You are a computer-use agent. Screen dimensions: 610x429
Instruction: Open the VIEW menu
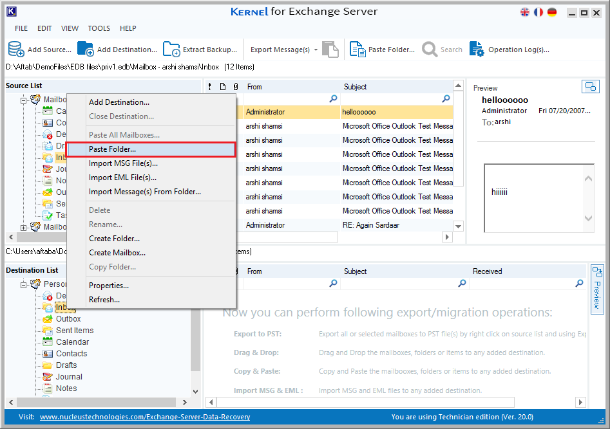[x=70, y=28]
